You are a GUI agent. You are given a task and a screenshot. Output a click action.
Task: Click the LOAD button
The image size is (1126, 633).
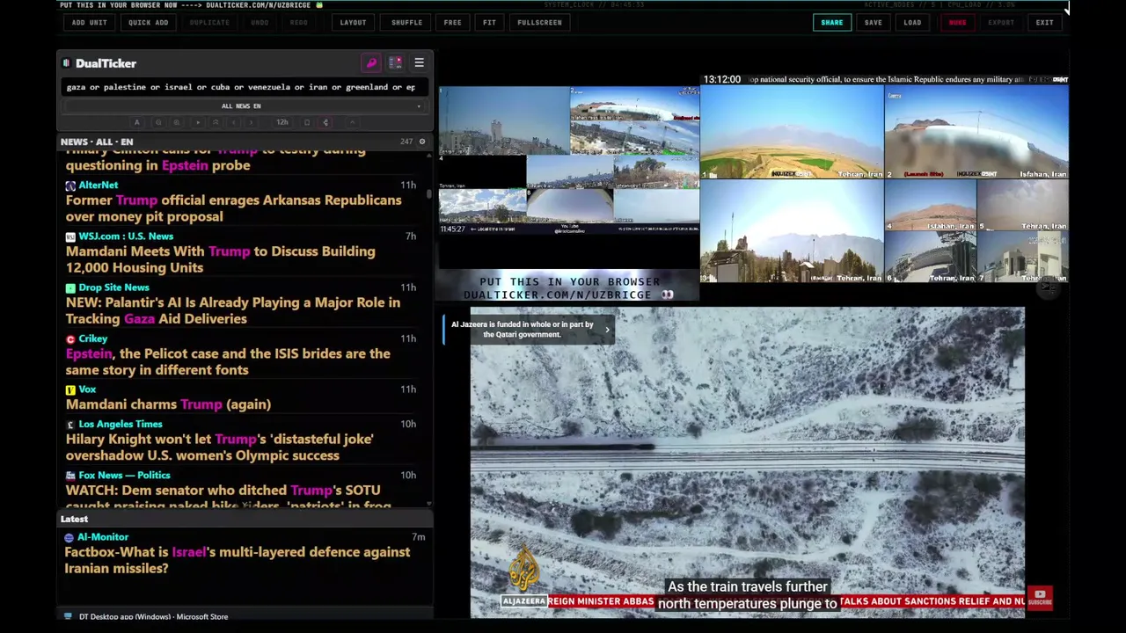tap(912, 23)
